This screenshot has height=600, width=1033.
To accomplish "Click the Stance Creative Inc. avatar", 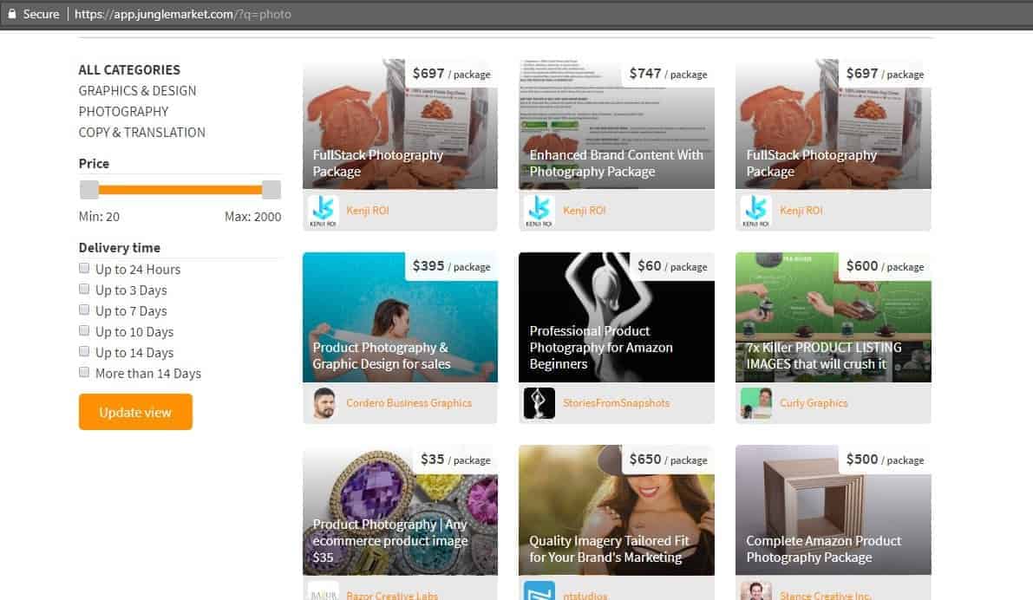I will point(755,590).
